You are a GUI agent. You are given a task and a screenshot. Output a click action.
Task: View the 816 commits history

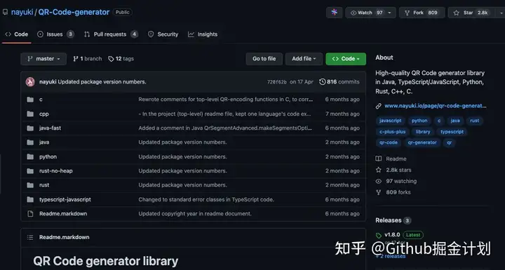pos(339,82)
